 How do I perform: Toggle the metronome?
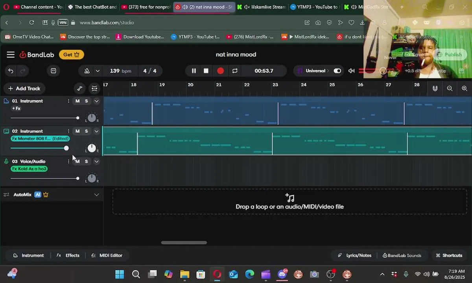(x=87, y=71)
